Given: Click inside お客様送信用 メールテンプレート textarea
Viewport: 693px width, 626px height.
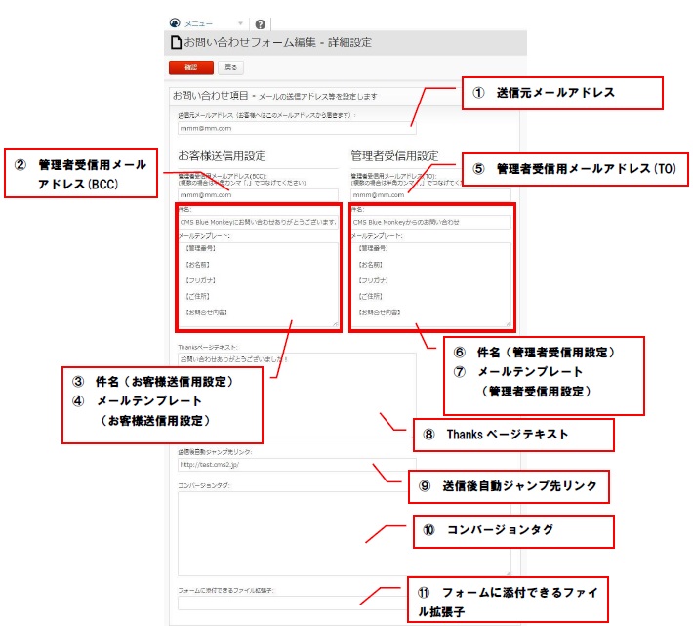Looking at the screenshot, I should click(x=258, y=285).
